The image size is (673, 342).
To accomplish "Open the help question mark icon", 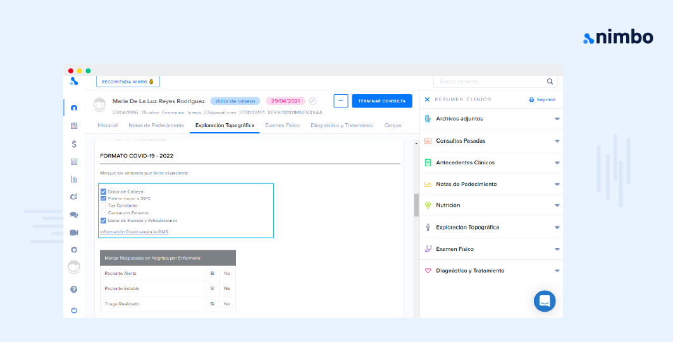I will 74,290.
